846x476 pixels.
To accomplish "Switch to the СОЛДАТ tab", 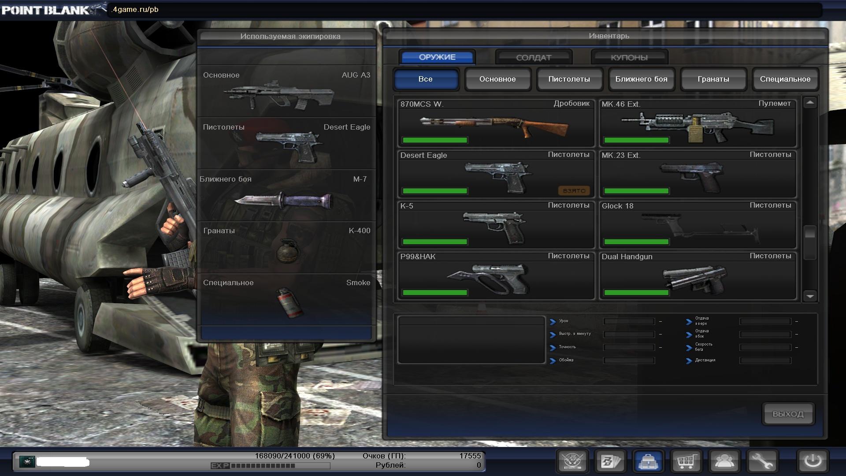I will tap(533, 57).
